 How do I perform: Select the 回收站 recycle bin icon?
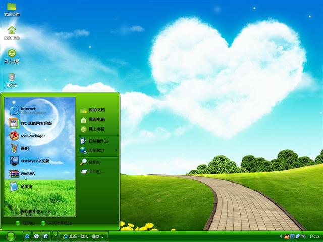tap(12, 80)
